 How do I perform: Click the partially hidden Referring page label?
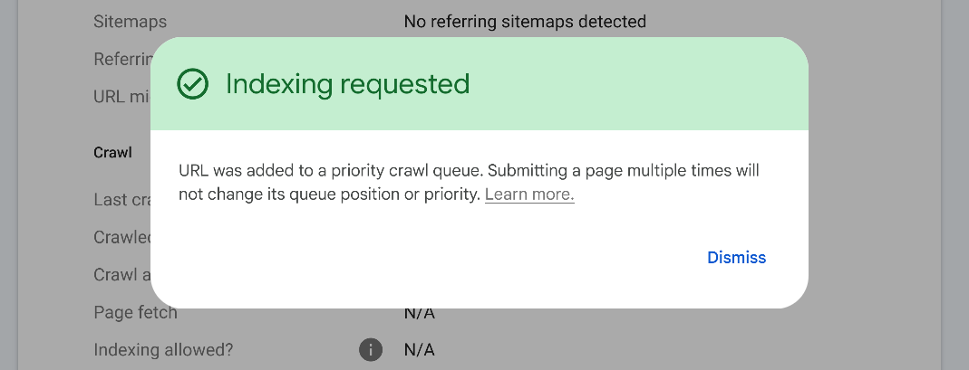click(x=121, y=59)
